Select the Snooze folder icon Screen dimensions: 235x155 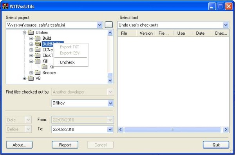(38, 72)
